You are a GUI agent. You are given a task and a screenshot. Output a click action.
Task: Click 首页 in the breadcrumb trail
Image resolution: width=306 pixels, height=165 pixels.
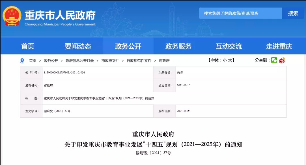(33, 61)
